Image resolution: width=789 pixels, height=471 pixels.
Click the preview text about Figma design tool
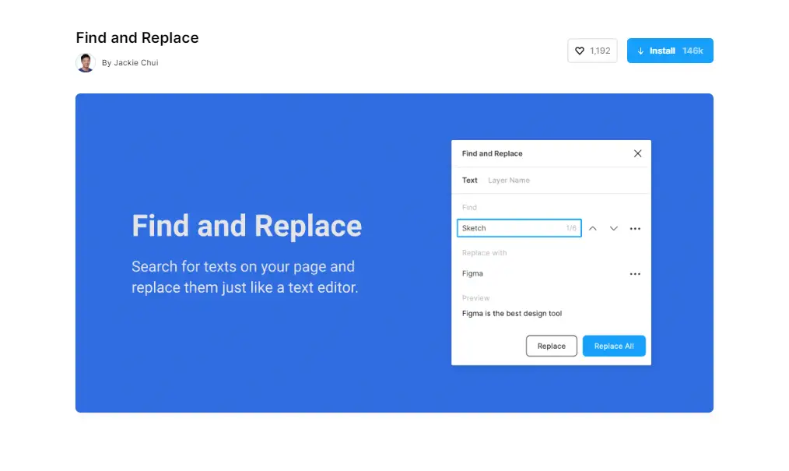[x=512, y=314]
